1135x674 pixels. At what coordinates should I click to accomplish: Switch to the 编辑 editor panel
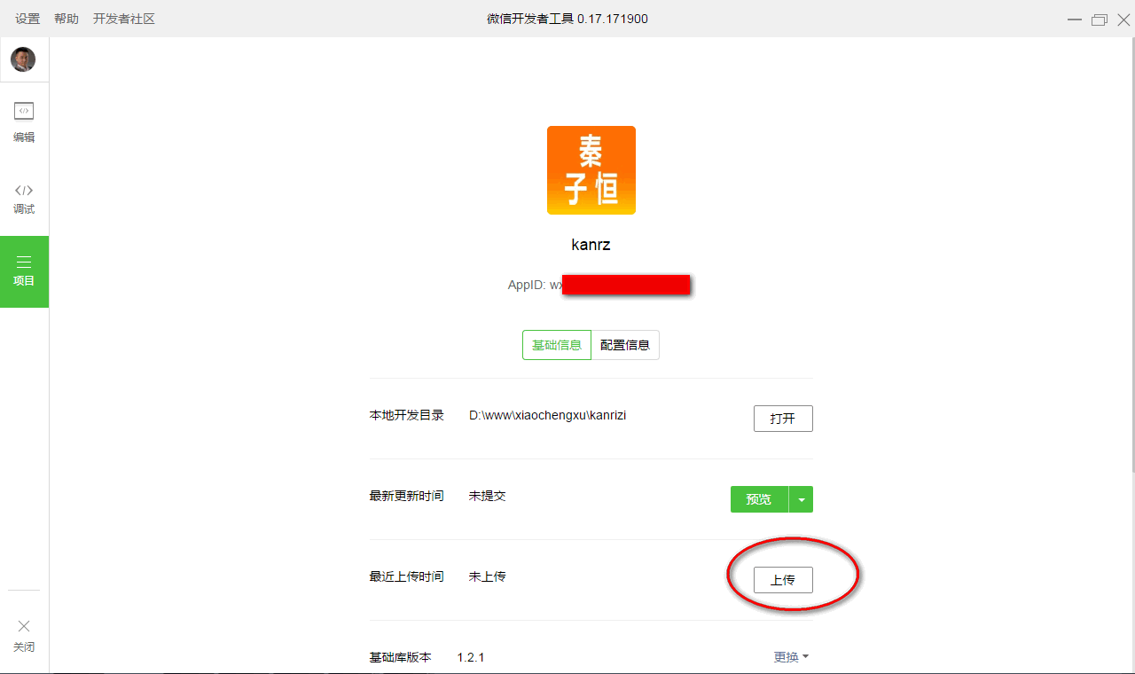[24, 122]
